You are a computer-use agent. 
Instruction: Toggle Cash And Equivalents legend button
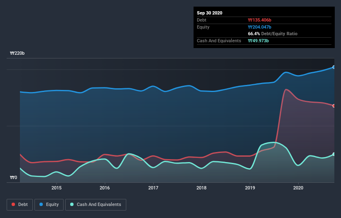[96, 205]
